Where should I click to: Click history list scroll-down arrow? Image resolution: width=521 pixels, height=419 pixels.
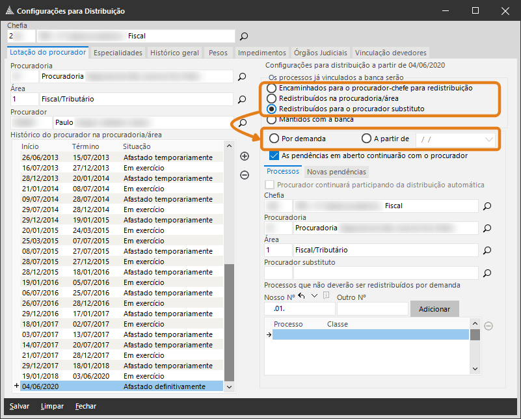click(228, 386)
